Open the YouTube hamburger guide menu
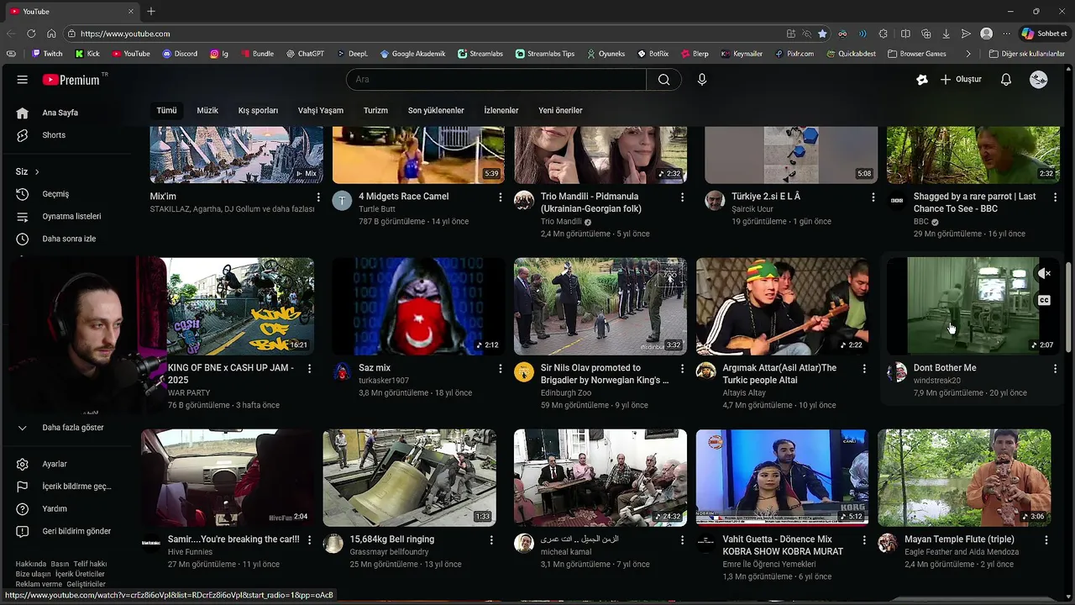 point(23,80)
